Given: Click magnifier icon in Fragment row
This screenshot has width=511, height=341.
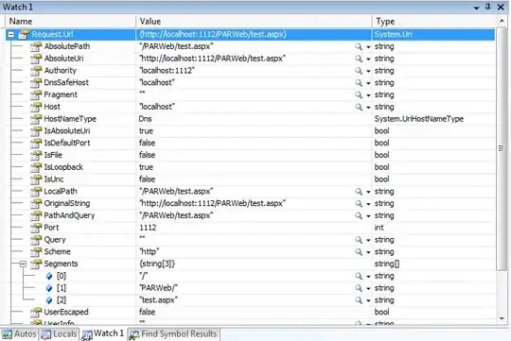Looking at the screenshot, I should [x=359, y=95].
